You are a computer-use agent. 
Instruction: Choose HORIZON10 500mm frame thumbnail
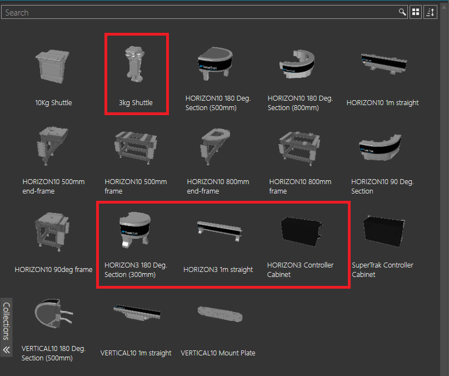coord(136,147)
